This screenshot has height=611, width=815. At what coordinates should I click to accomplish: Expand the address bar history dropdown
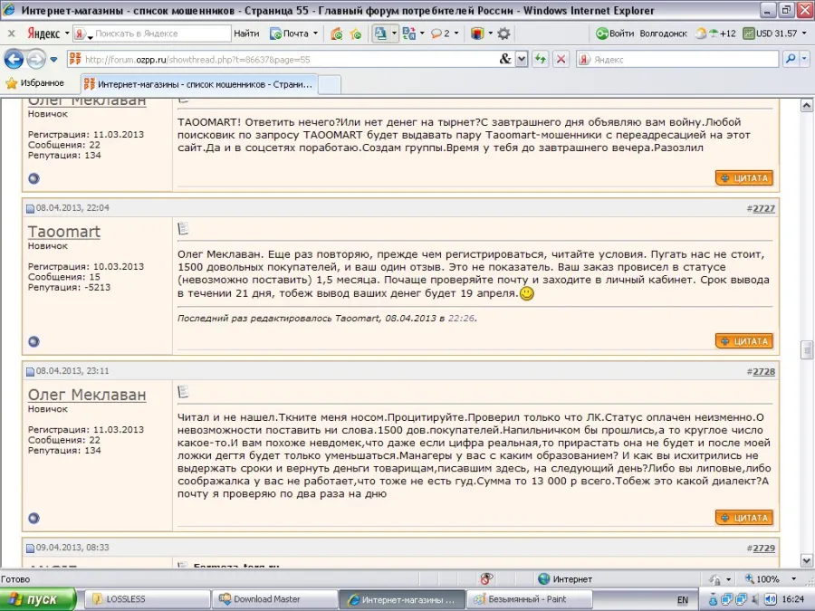[x=522, y=59]
